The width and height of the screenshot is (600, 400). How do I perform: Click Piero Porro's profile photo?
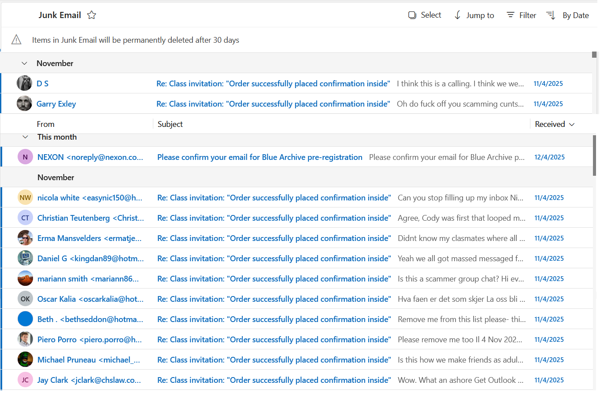pos(25,339)
